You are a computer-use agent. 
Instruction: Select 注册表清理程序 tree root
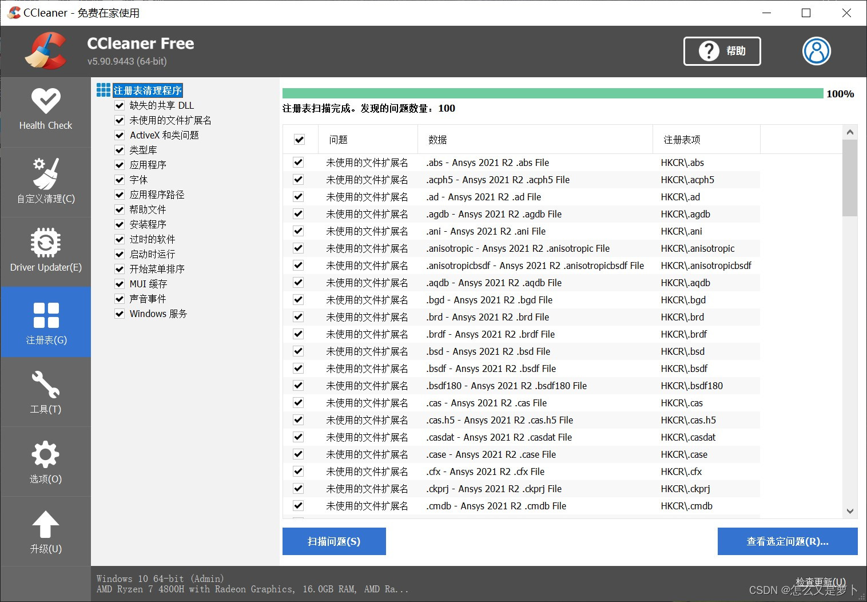(x=148, y=90)
